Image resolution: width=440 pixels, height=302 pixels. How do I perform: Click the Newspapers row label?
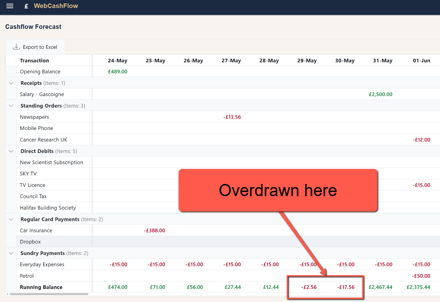[34, 117]
